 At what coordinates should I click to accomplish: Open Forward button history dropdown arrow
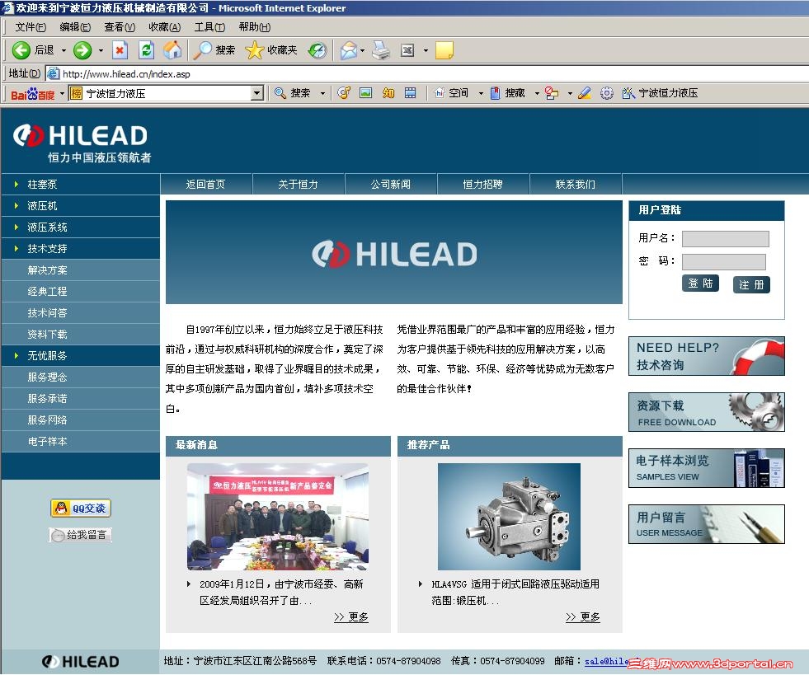pos(101,50)
